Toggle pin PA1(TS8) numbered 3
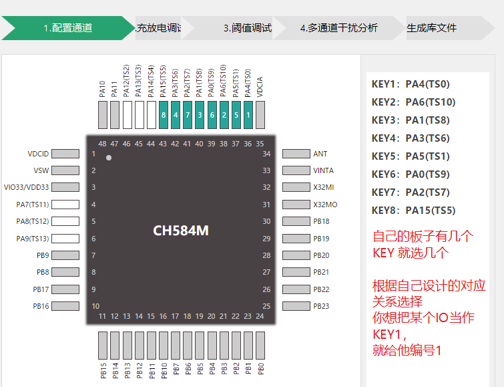This screenshot has height=387, width=504. [200, 115]
